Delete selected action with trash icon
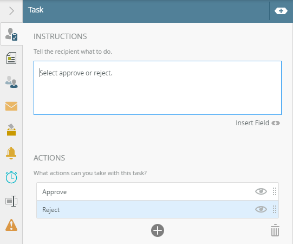This screenshot has height=244, width=293. (275, 230)
